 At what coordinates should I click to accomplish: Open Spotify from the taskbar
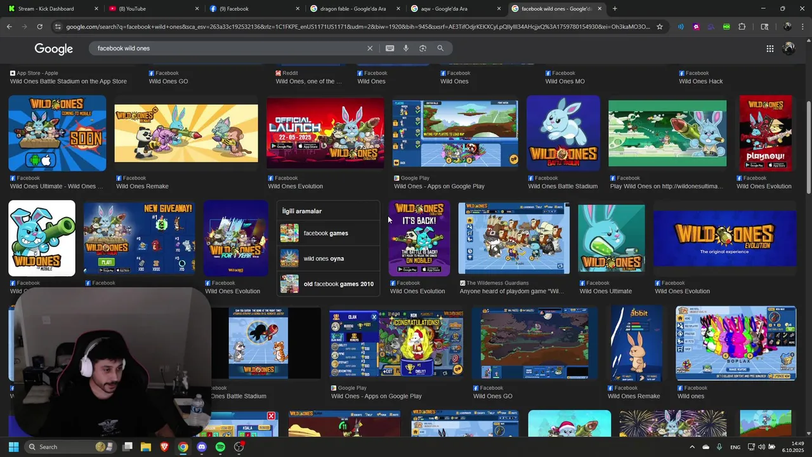(x=220, y=447)
